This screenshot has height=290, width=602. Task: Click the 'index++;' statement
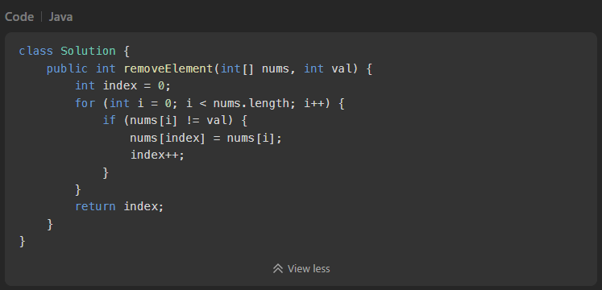[x=157, y=155]
